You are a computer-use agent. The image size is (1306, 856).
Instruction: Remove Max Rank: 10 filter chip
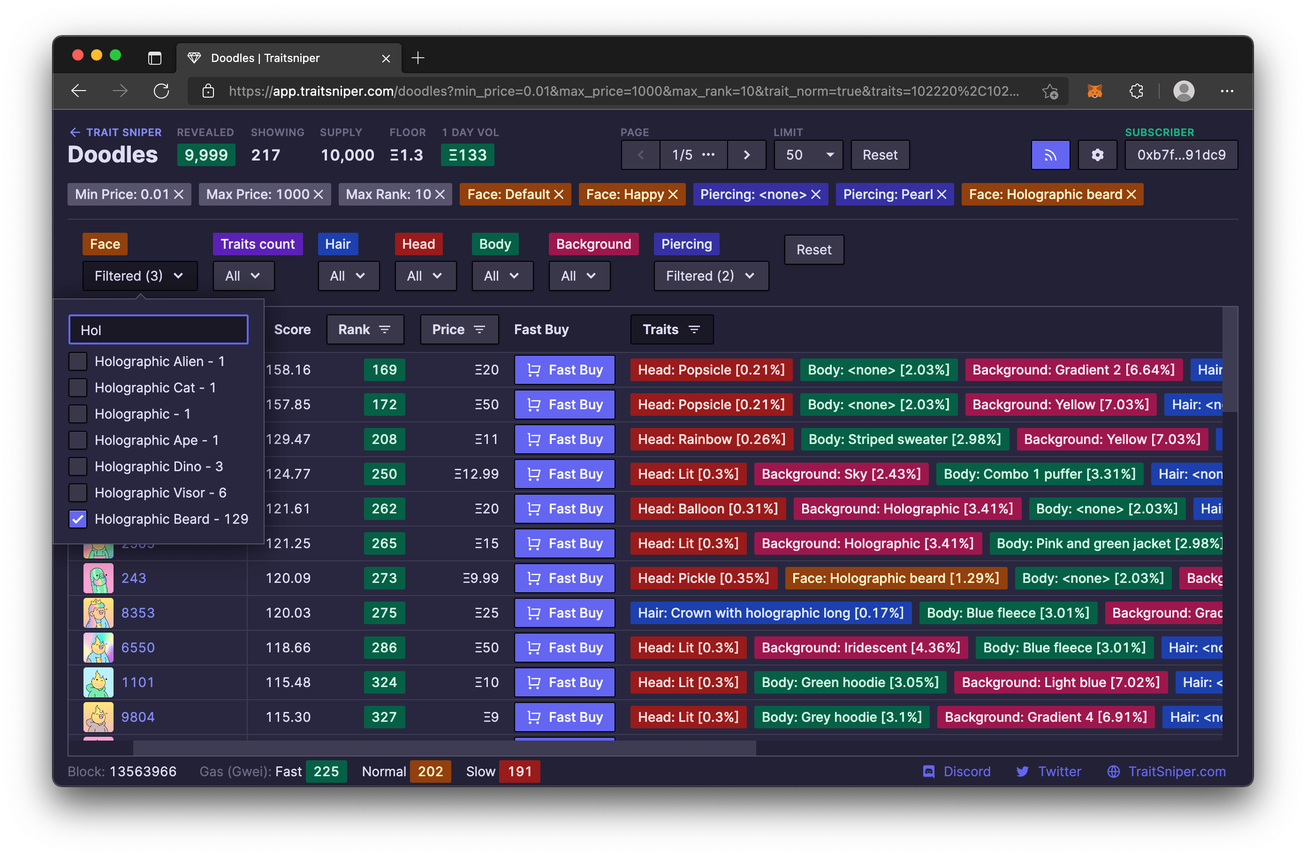point(440,194)
